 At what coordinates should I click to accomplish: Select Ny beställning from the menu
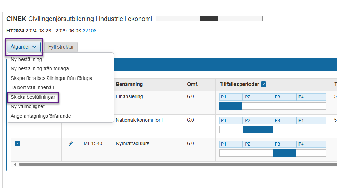[x=26, y=60]
